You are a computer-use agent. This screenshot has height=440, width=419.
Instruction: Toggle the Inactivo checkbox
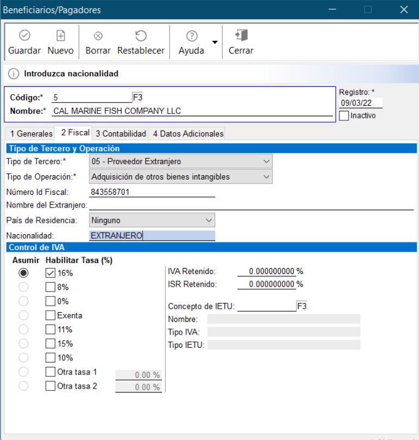pos(344,116)
